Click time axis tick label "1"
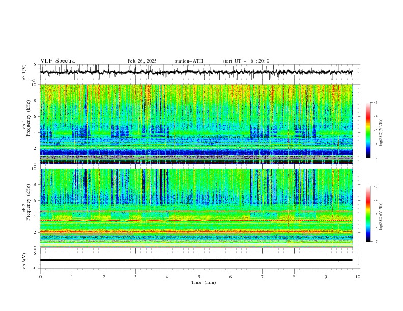Screen dimensions: 403x311 click(72, 277)
